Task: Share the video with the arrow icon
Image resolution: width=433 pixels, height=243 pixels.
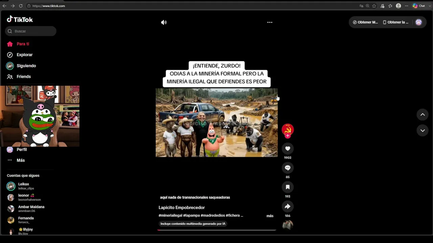Action: tap(288, 207)
